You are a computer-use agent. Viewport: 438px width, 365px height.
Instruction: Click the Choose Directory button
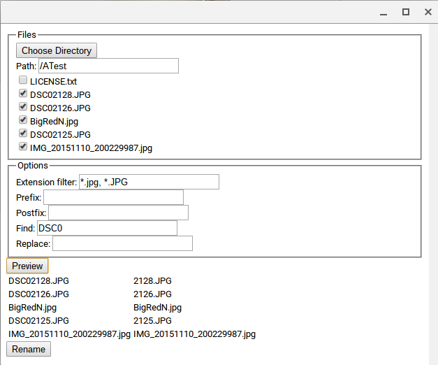click(x=57, y=50)
